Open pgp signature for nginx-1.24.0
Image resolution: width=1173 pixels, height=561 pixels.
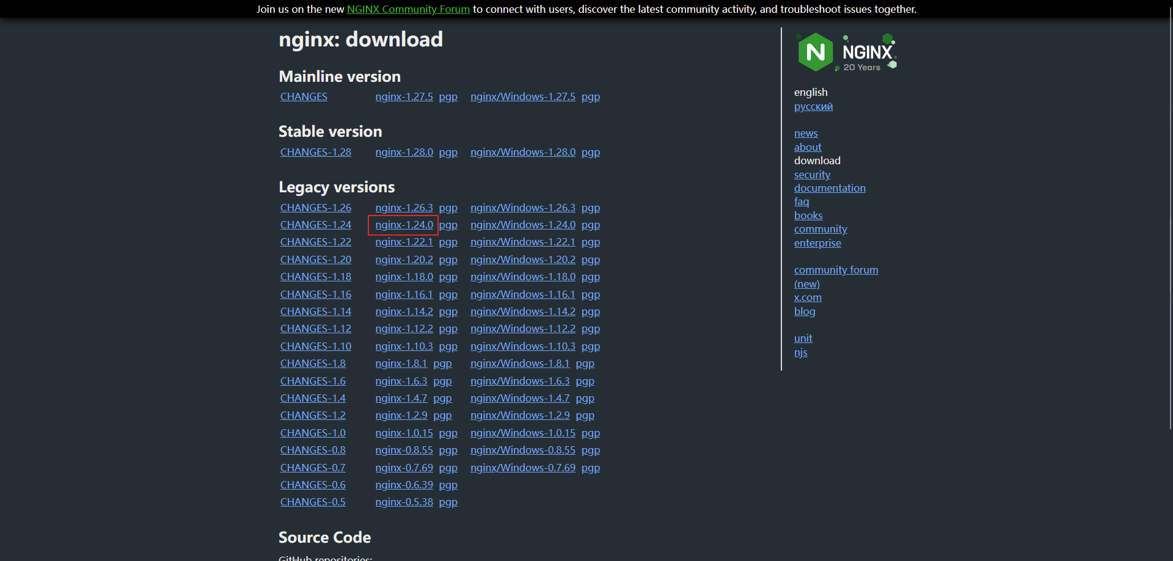(448, 225)
